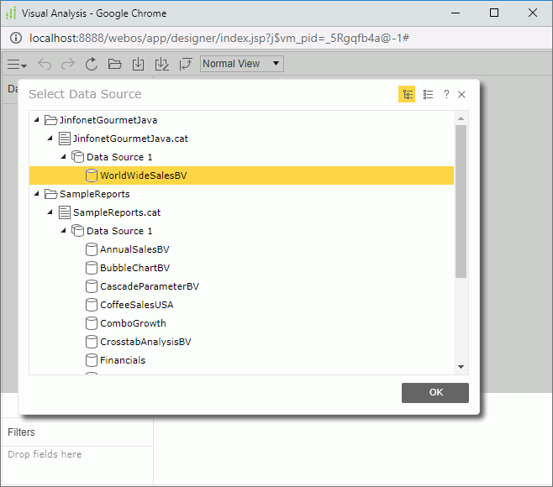Click the tree scrollbar down arrow

461,367
